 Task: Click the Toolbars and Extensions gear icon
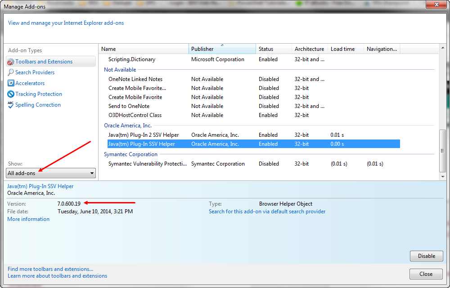(11, 62)
